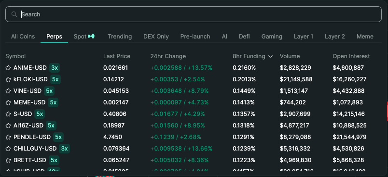Sort by the Symbol column header
388x177 pixels.
tap(15, 56)
